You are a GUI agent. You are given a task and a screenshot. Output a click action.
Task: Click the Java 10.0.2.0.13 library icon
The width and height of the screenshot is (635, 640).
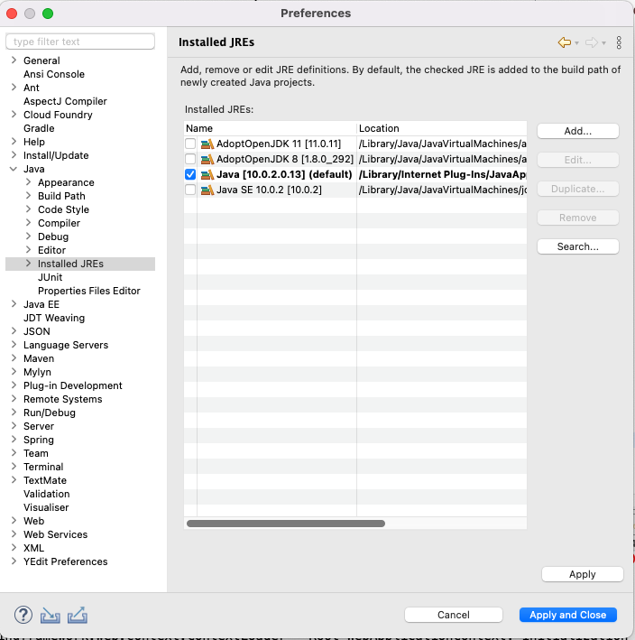pyautogui.click(x=207, y=175)
